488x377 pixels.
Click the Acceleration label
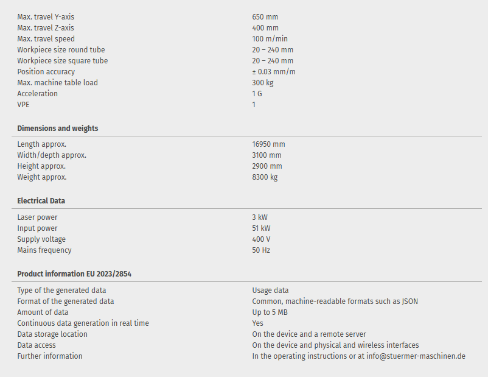(38, 94)
